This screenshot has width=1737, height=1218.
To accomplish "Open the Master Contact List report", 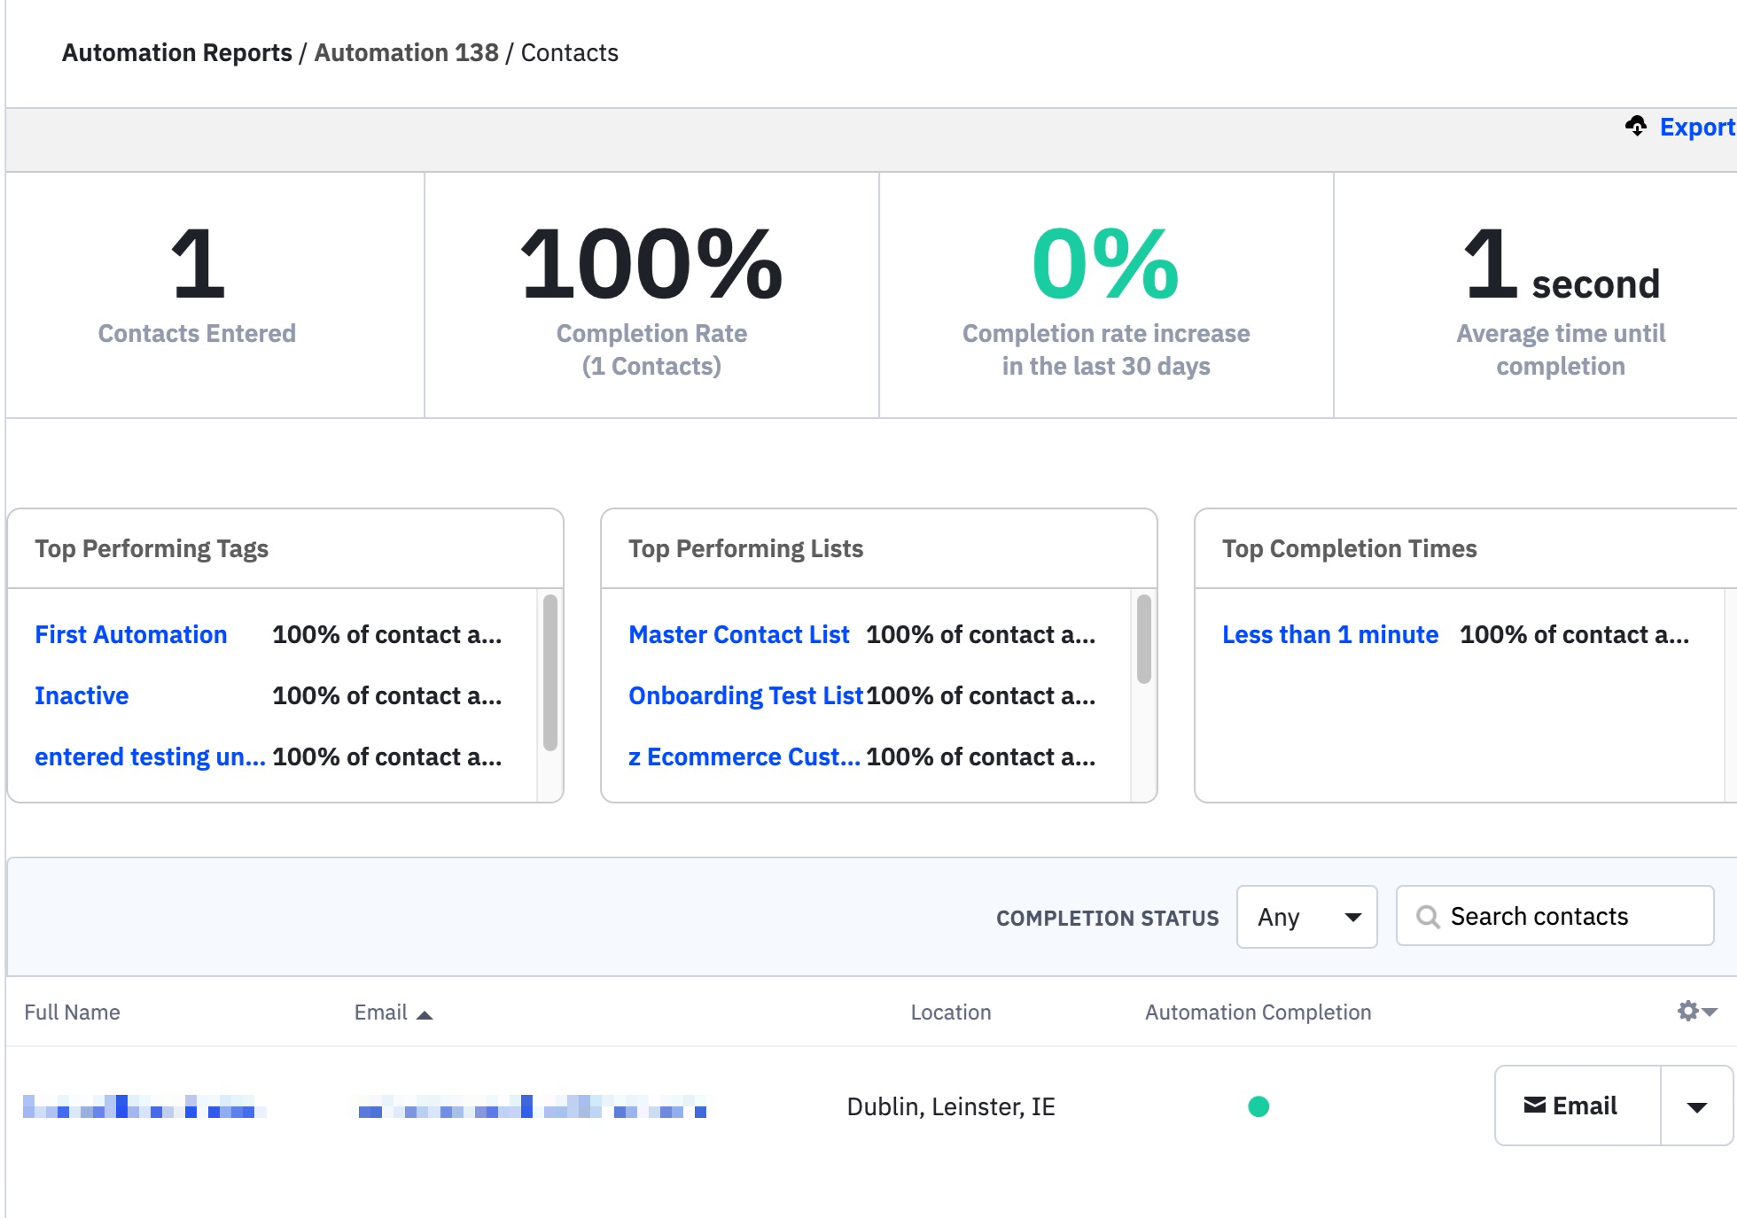I will [738, 634].
